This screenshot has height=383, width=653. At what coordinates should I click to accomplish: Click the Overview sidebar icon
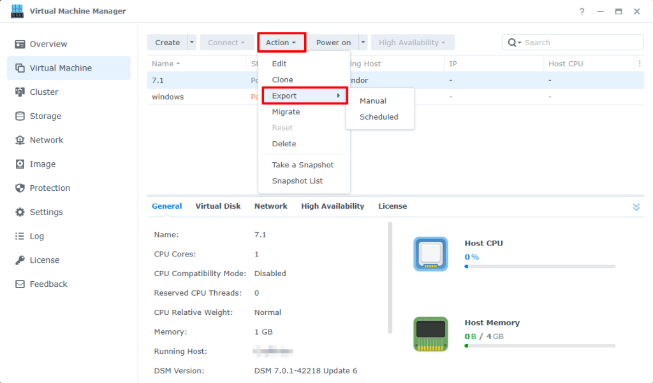pos(20,44)
